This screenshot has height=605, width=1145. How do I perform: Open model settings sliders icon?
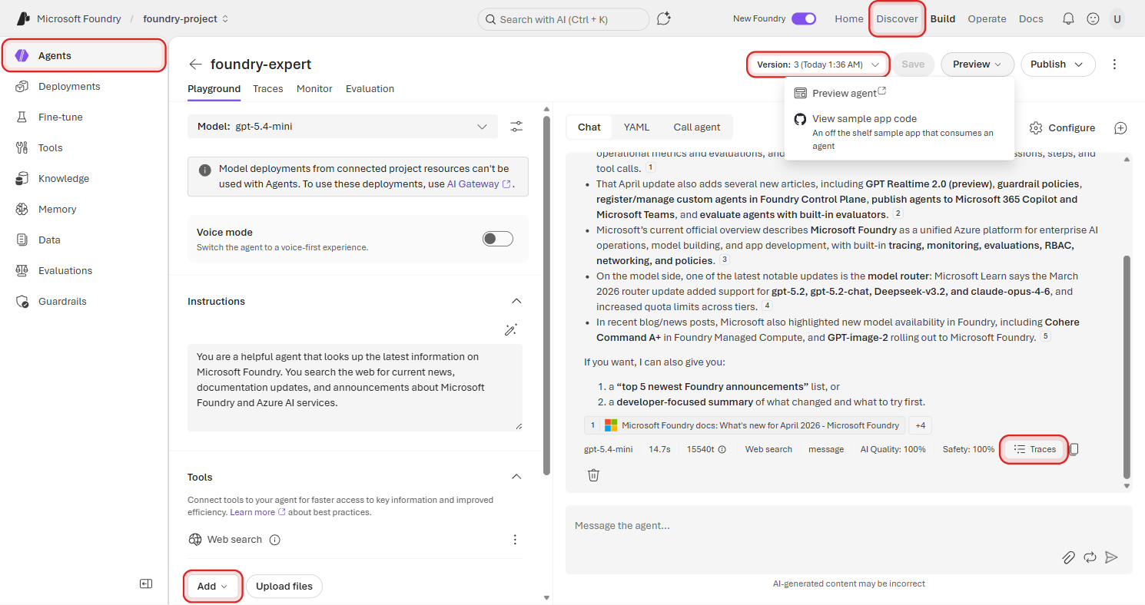[x=516, y=127]
